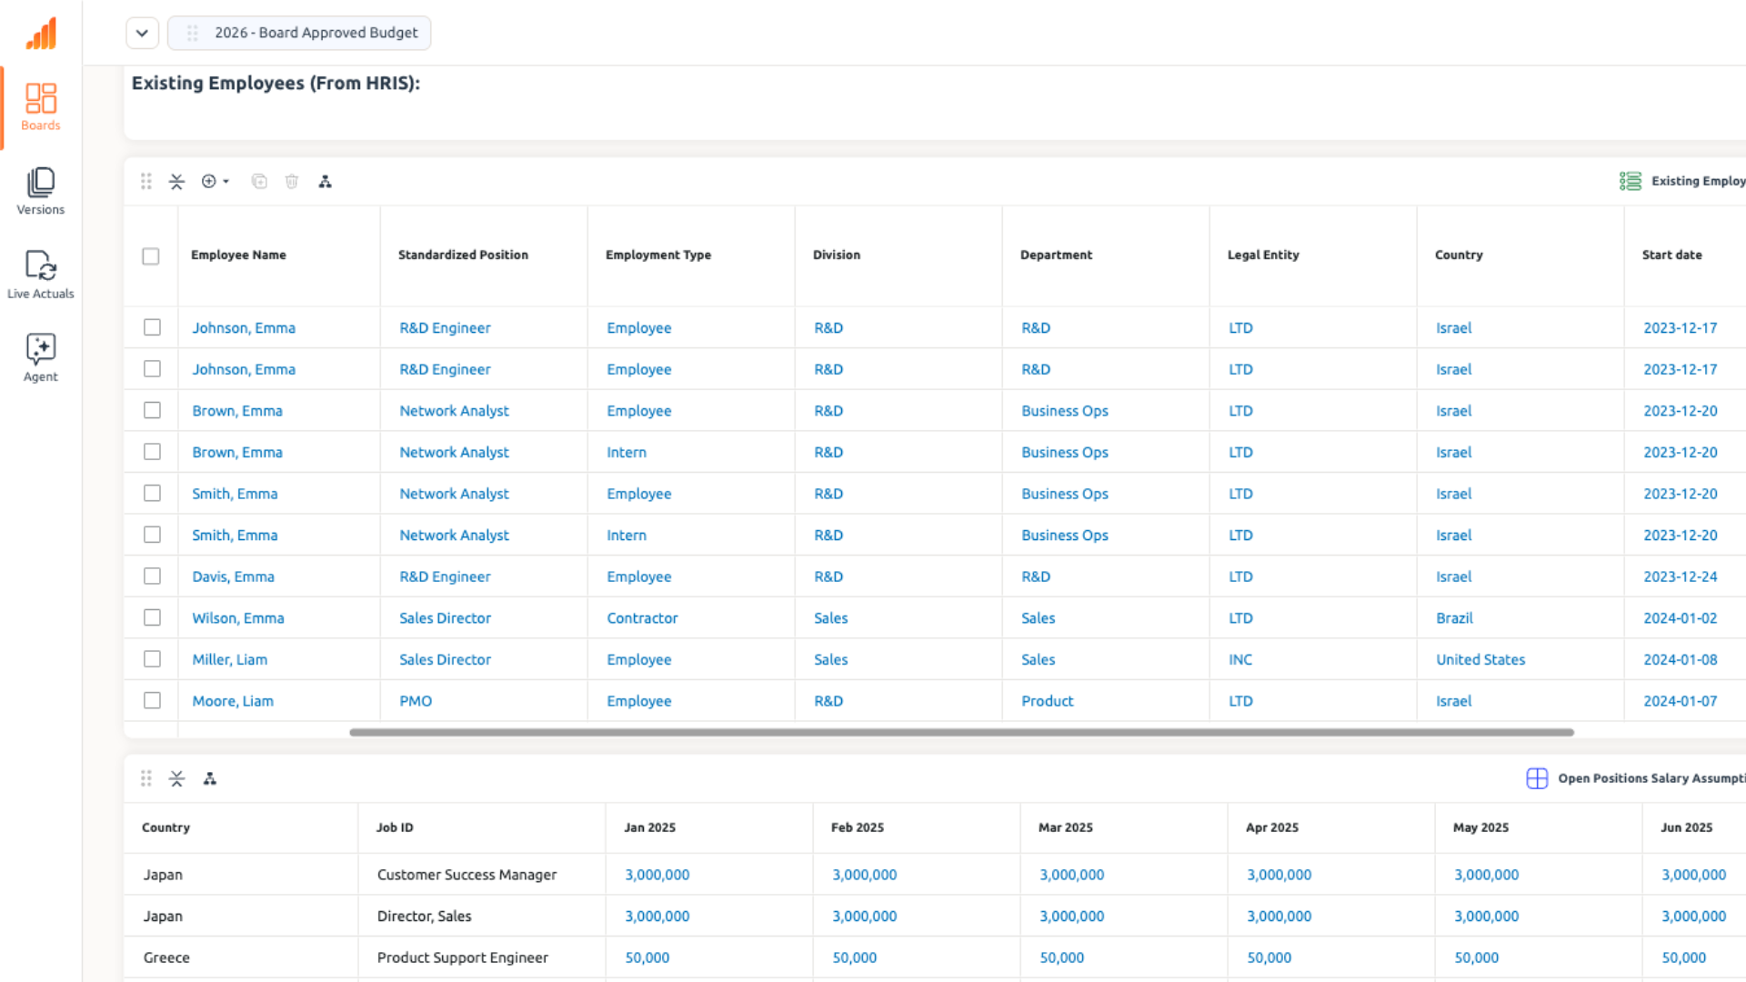Click the add row plus icon

coord(209,182)
